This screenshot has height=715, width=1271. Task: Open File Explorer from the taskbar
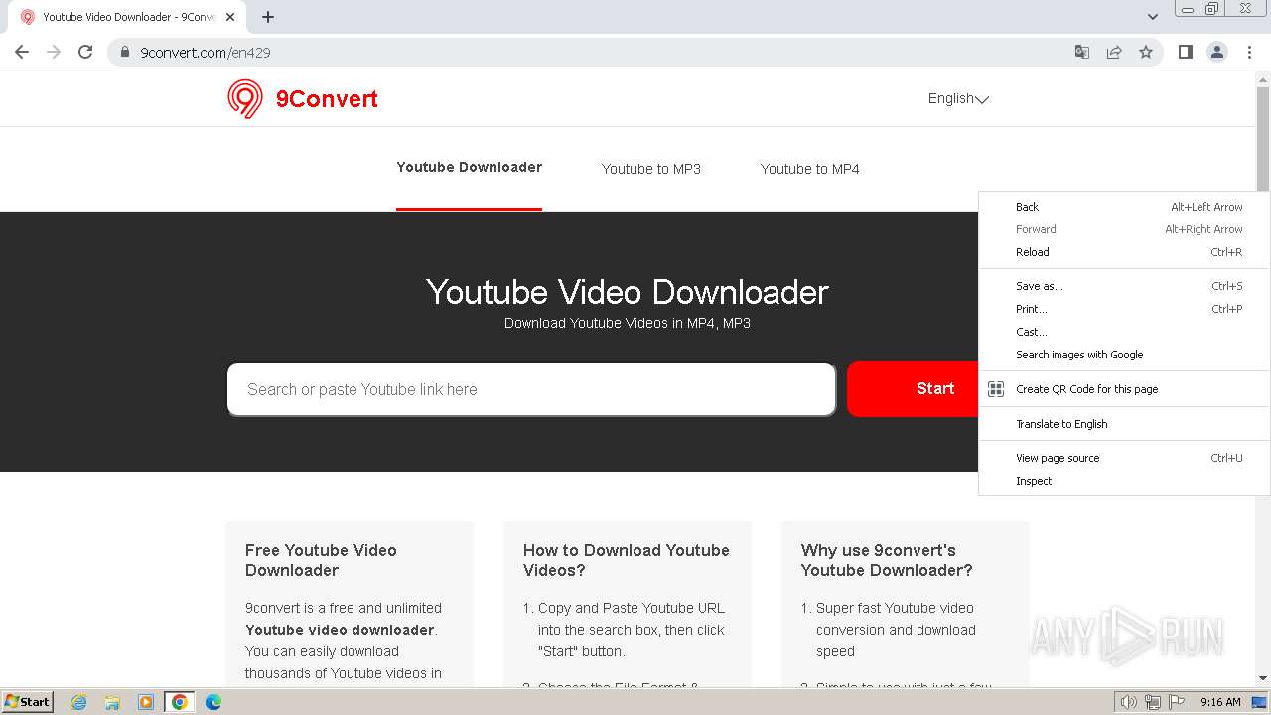pos(112,702)
